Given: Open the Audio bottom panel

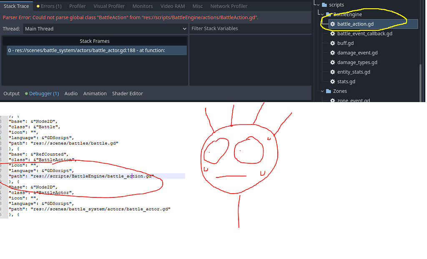Looking at the screenshot, I should coord(71,94).
